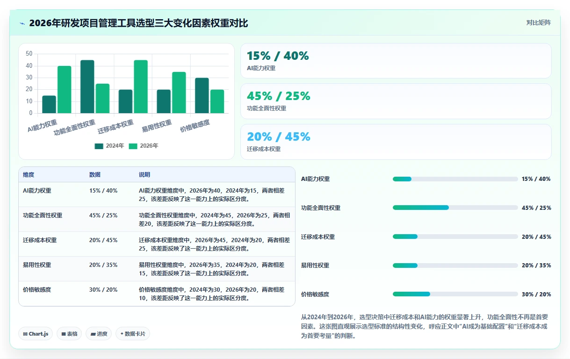Click the 进度 tag
This screenshot has height=359, width=570.
[x=99, y=334]
